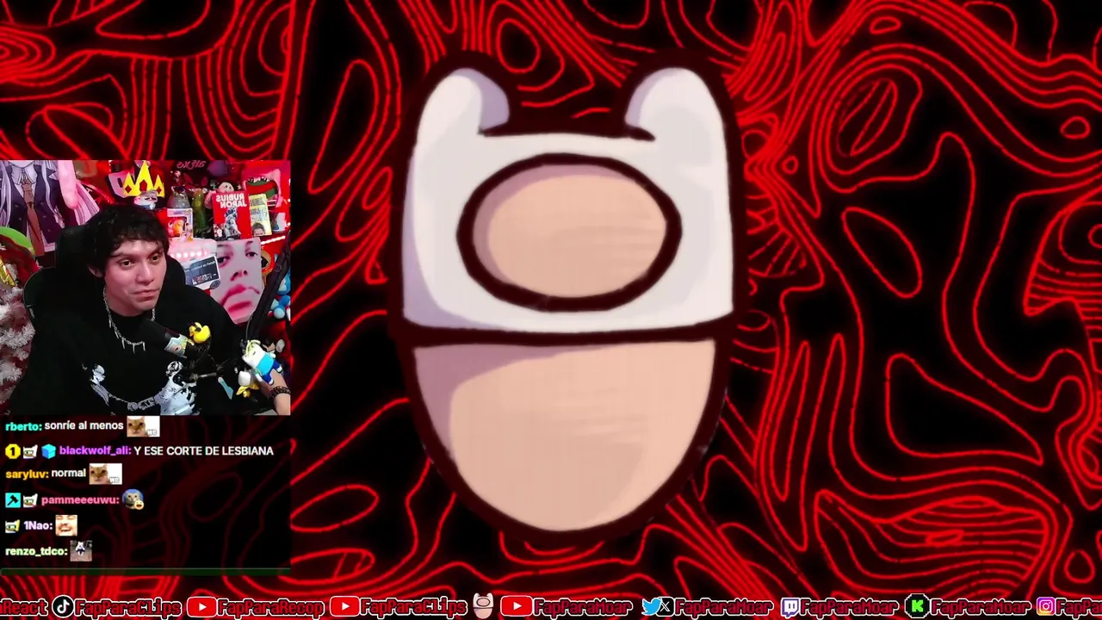Click the Instagram icon in bottom ticker
1102x620 pixels.
pos(1046,607)
